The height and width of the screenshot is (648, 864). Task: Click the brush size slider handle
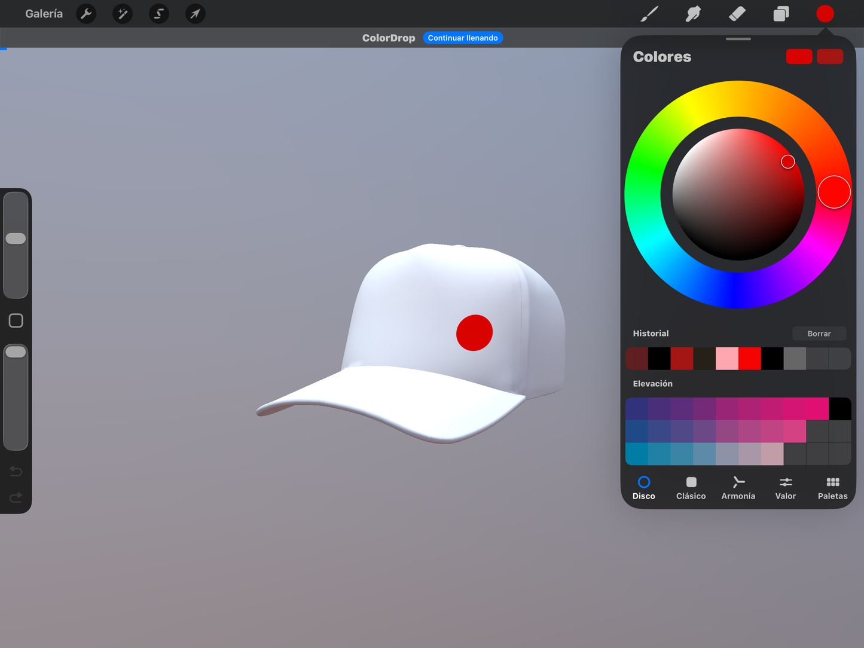coord(16,239)
